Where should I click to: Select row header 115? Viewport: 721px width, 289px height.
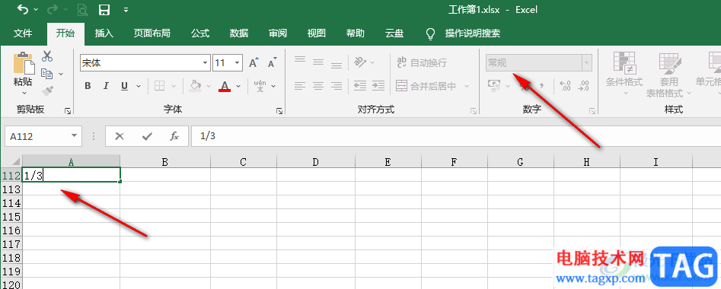tap(11, 217)
